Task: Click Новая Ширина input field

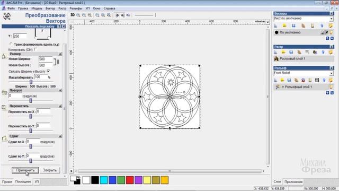Action: 46,59
